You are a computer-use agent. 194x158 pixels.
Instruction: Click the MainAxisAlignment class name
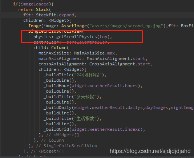coord(108,58)
